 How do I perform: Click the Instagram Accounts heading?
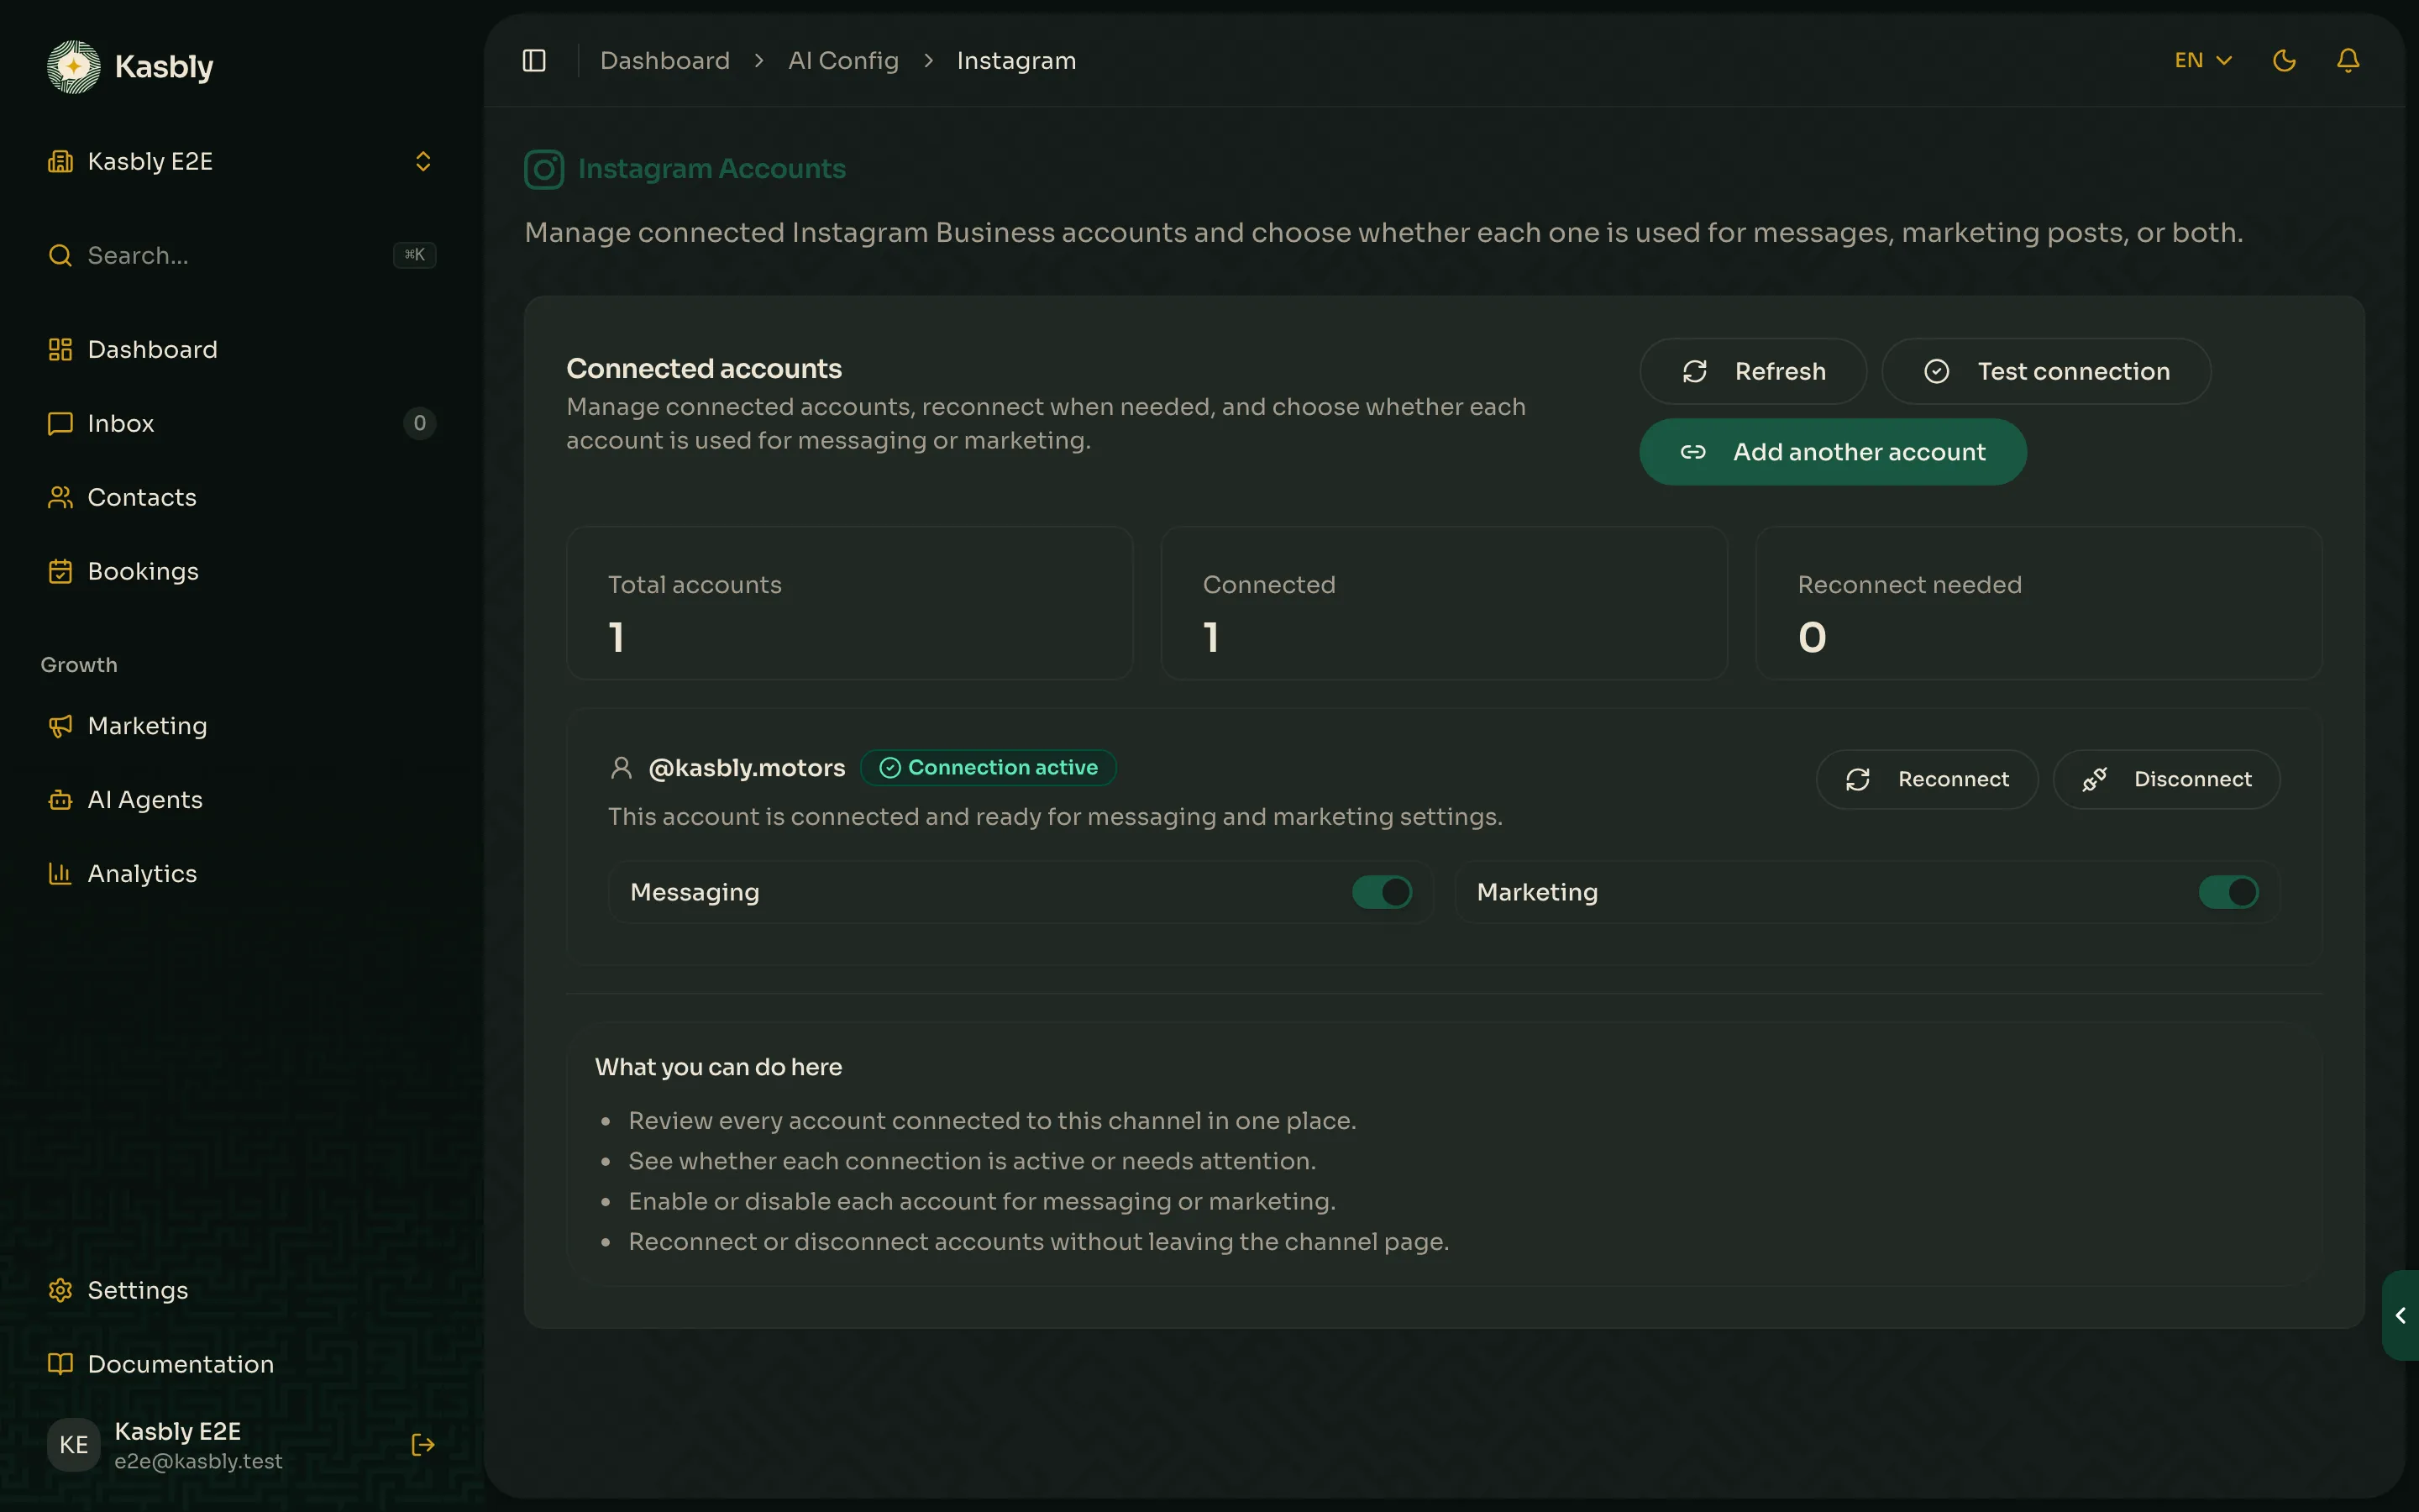point(711,169)
